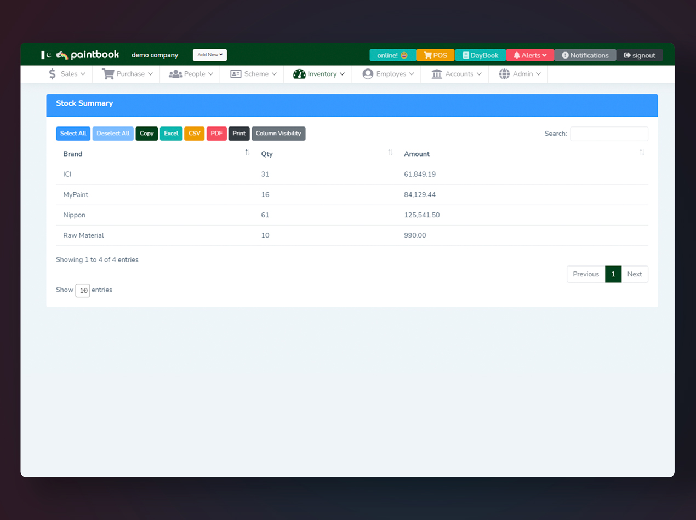This screenshot has width=696, height=520.
Task: Click amount 990.00
Action: 415,235
